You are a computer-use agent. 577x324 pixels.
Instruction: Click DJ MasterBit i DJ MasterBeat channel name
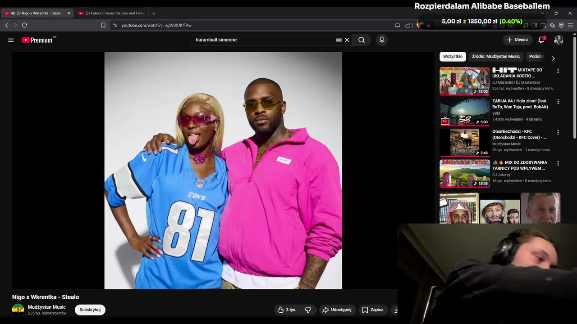tap(516, 82)
